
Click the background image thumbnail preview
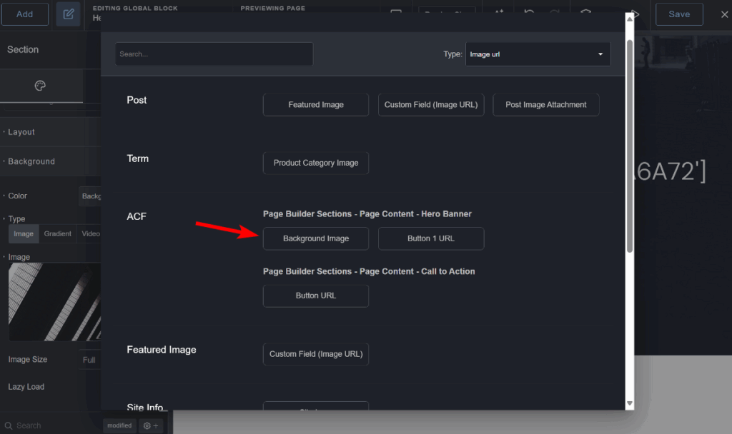point(54,301)
